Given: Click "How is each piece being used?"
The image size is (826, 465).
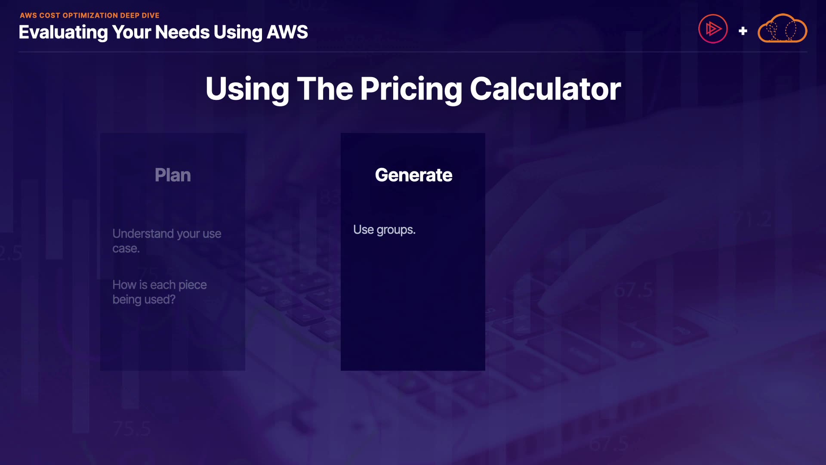Looking at the screenshot, I should coord(159,292).
